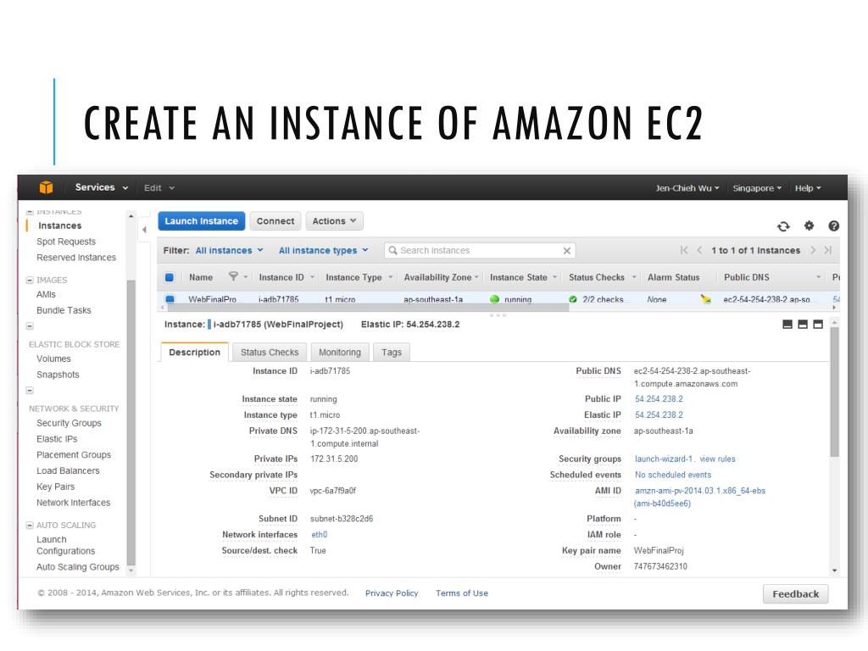Toggle the select-all instances checkbox
This screenshot has width=868, height=651.
170,277
